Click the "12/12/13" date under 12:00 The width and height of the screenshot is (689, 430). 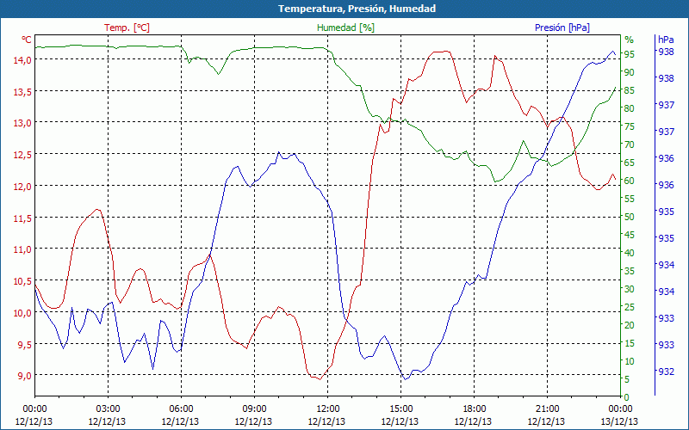[326, 421]
